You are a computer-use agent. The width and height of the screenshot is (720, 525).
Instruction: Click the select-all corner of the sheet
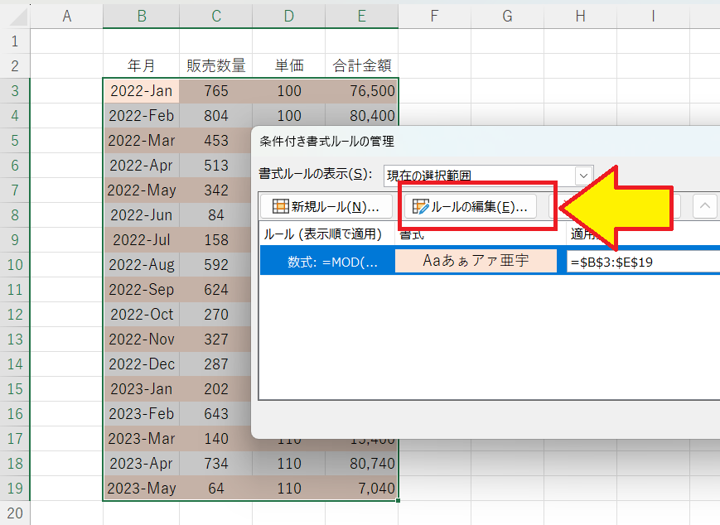(14, 16)
